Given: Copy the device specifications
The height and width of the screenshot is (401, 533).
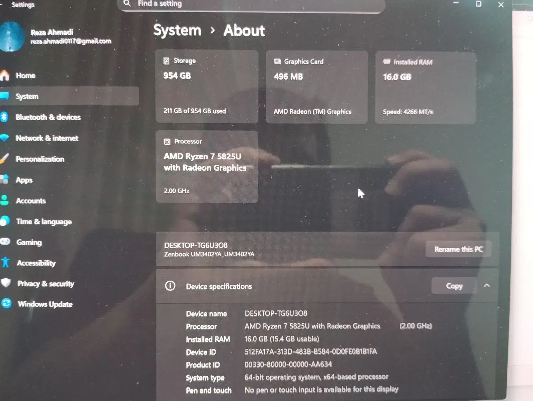Looking at the screenshot, I should coord(454,286).
